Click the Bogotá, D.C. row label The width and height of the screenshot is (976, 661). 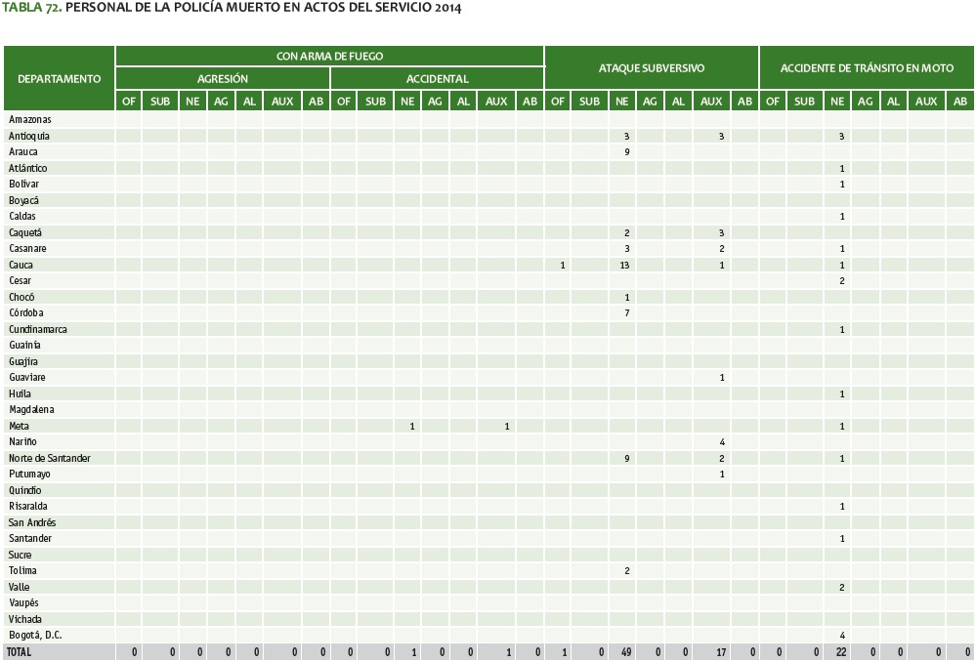click(x=35, y=635)
